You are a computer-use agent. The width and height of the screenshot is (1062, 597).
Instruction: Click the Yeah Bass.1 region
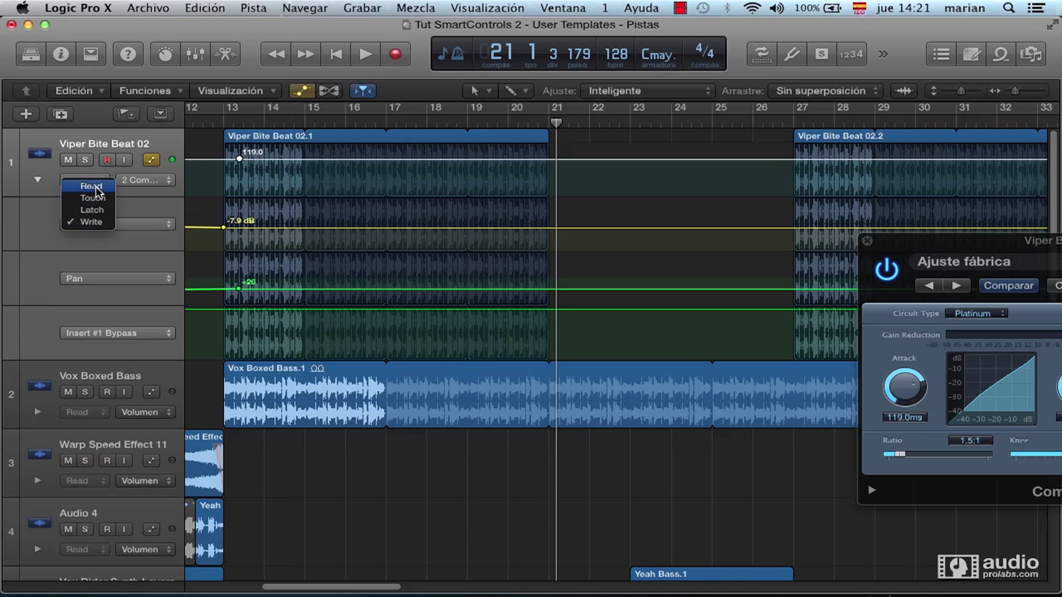(711, 574)
